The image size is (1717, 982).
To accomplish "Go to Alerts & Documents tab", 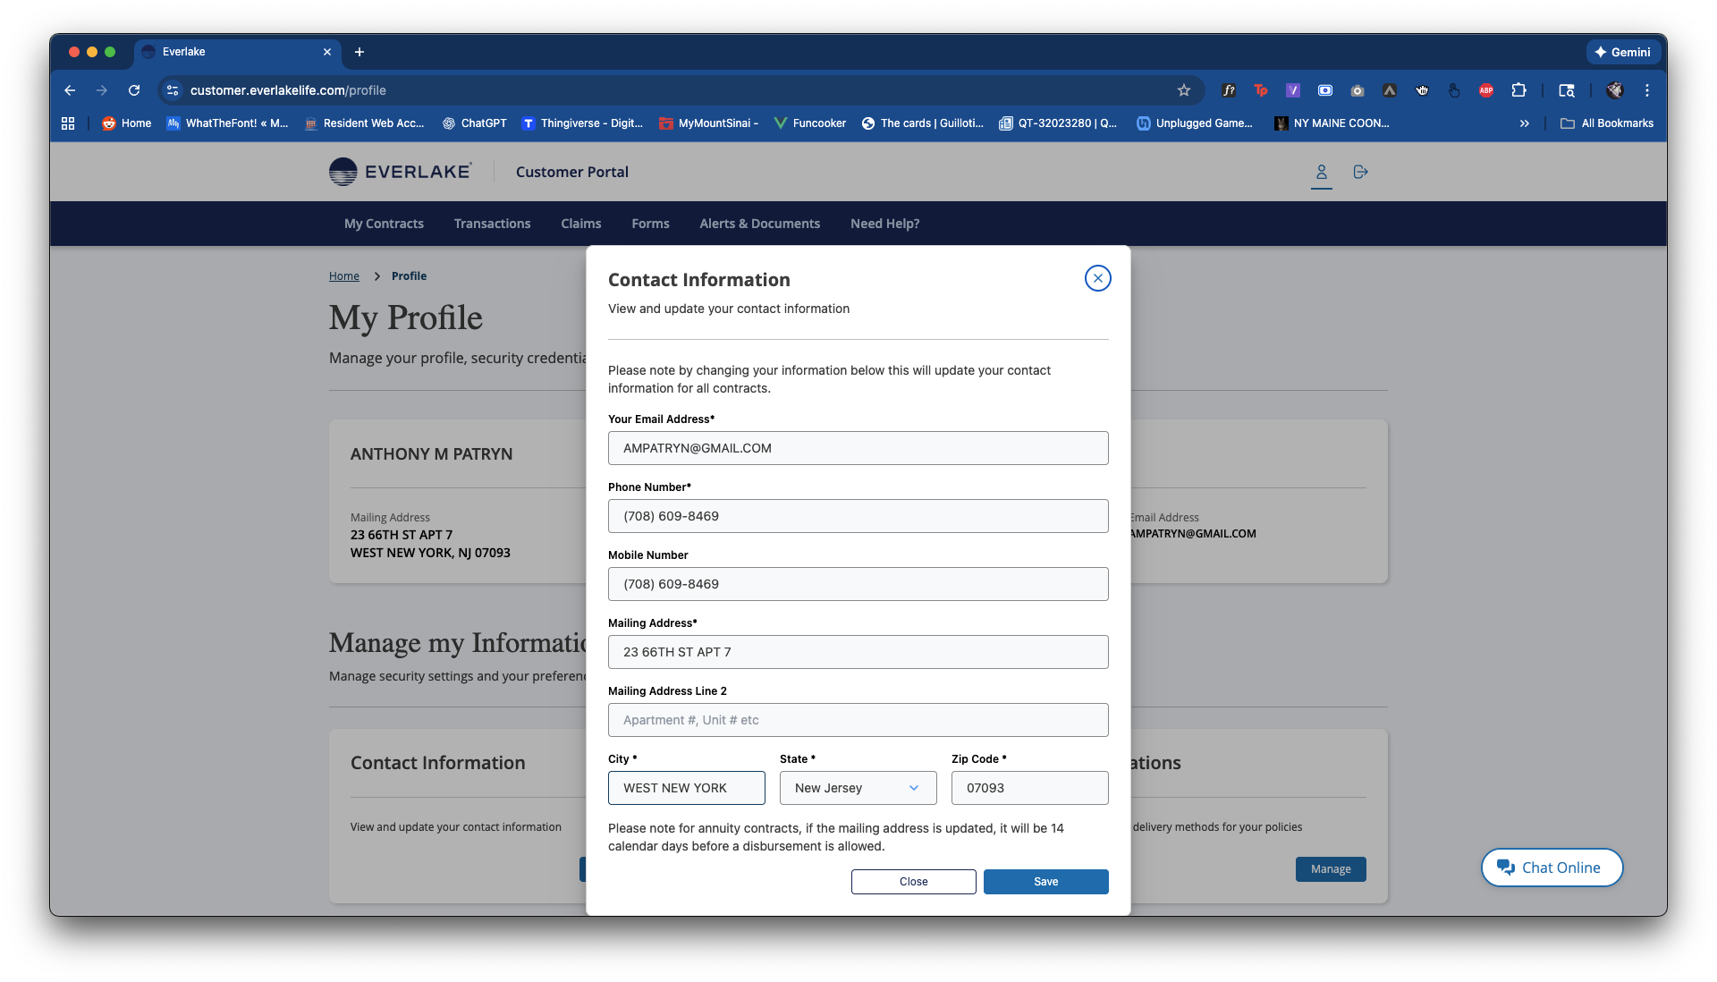I will (759, 224).
